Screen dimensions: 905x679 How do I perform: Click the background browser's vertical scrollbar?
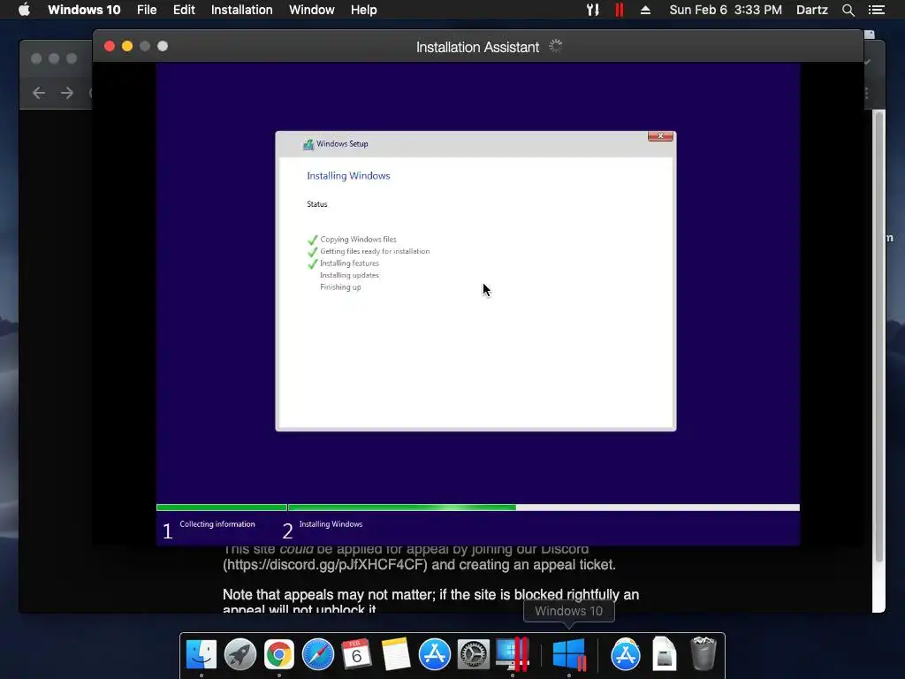[x=879, y=337]
